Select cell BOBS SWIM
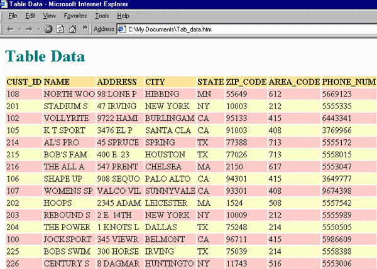Viewport: 377px width, 269px height. 69,251
